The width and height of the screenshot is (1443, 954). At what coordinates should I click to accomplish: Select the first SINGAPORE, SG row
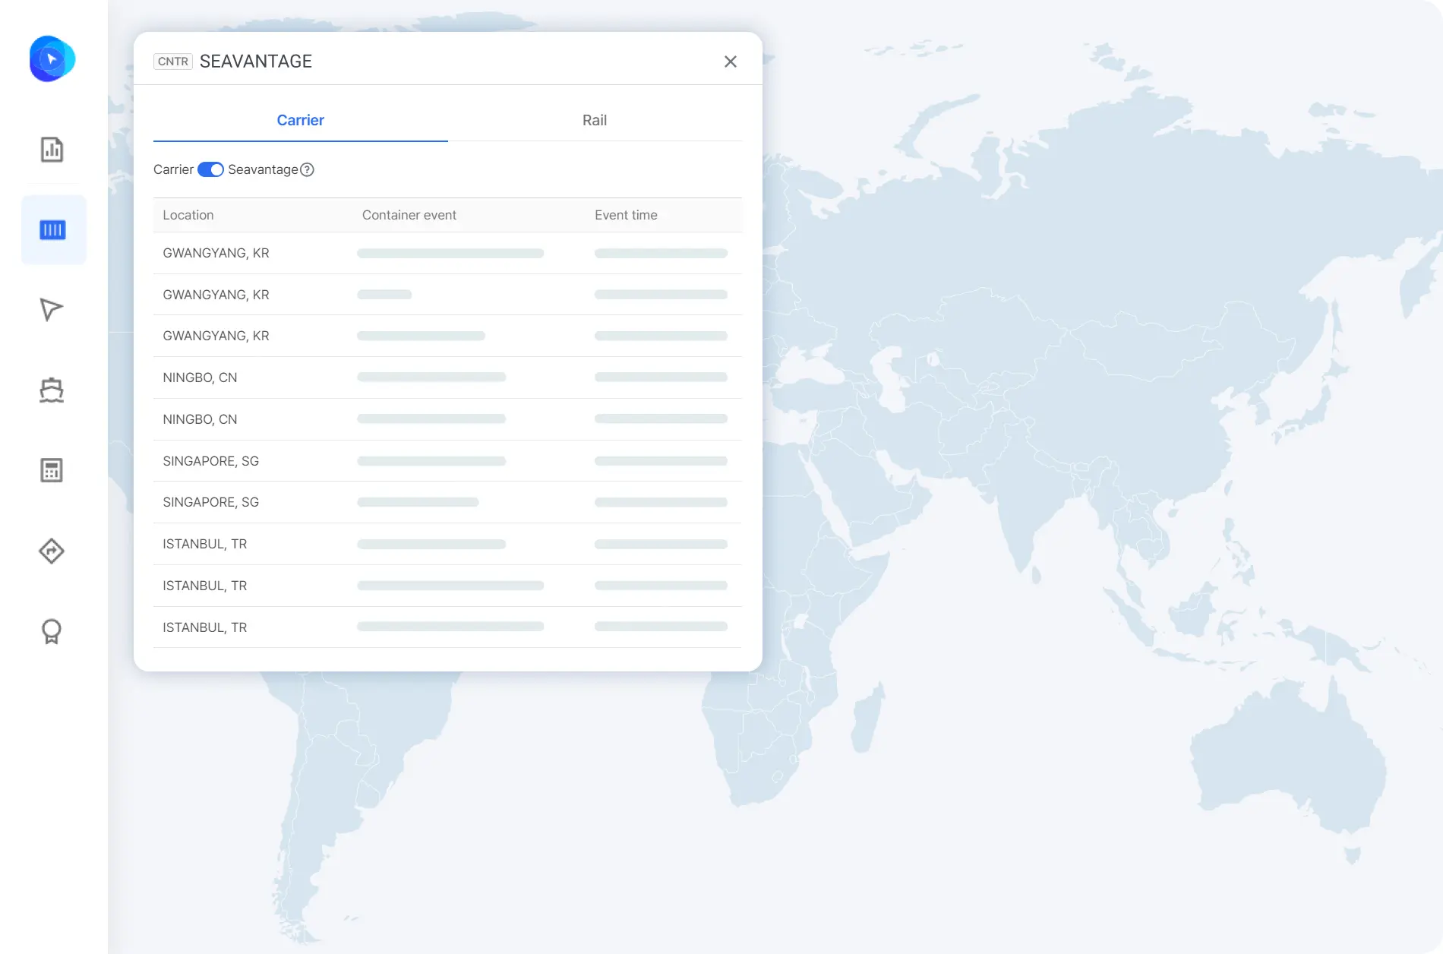[447, 461]
